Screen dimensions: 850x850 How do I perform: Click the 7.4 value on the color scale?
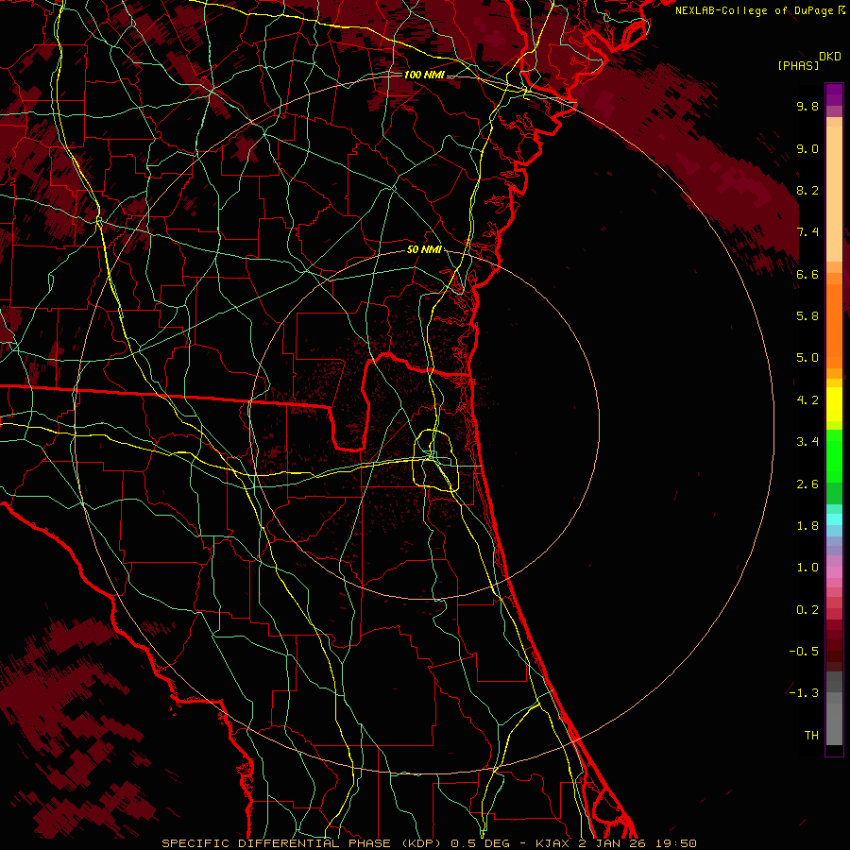coord(807,232)
